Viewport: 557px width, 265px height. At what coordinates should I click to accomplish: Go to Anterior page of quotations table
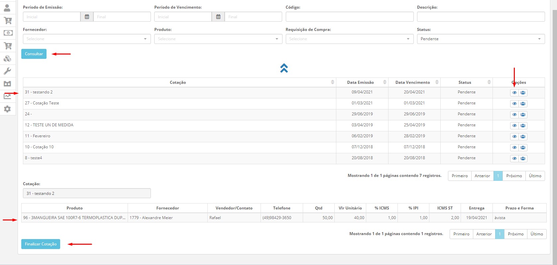point(482,176)
